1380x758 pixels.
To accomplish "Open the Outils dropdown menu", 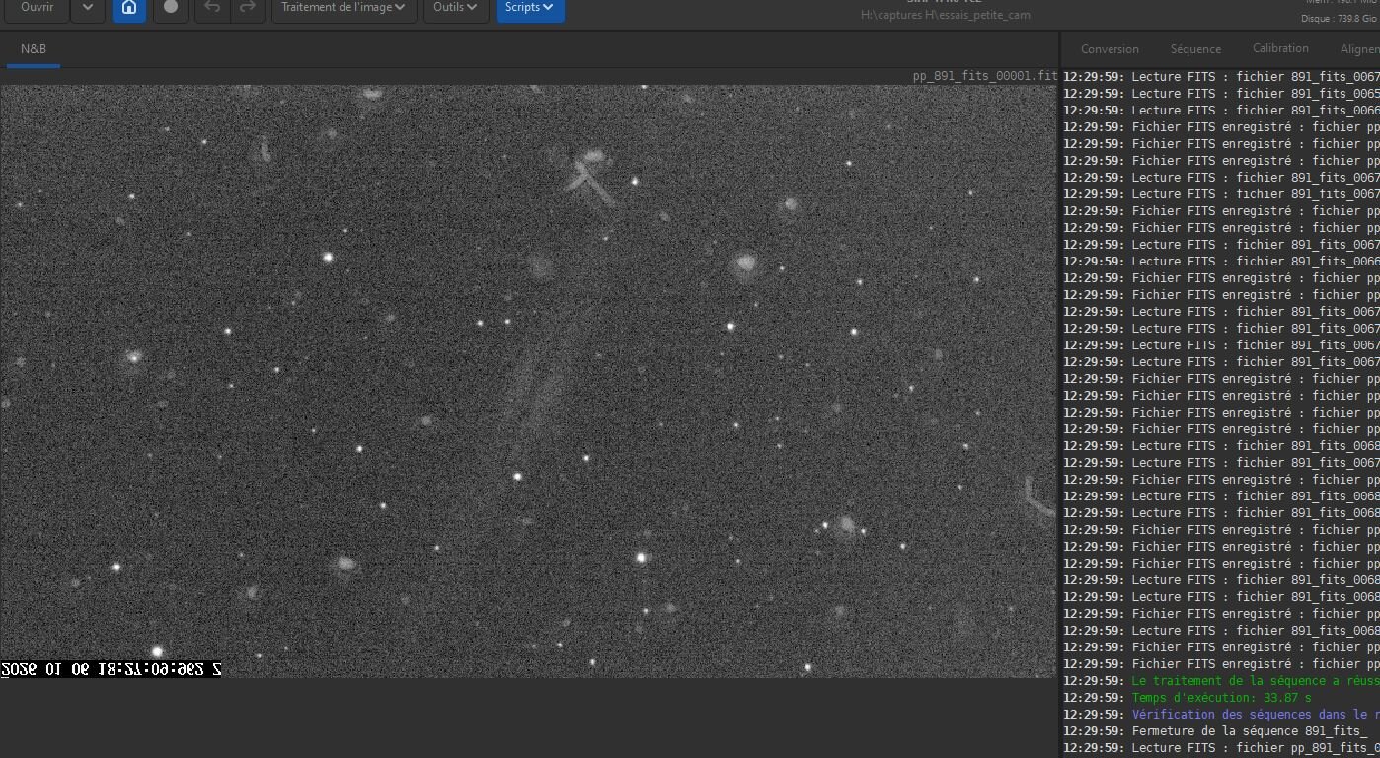I will (455, 8).
